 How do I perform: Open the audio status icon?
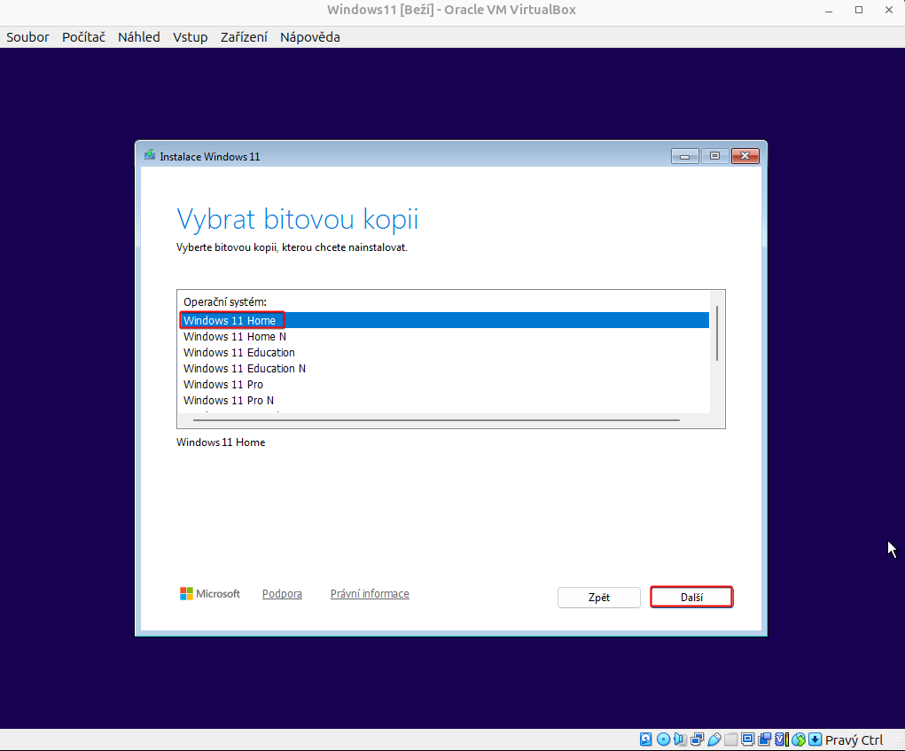pos(680,739)
